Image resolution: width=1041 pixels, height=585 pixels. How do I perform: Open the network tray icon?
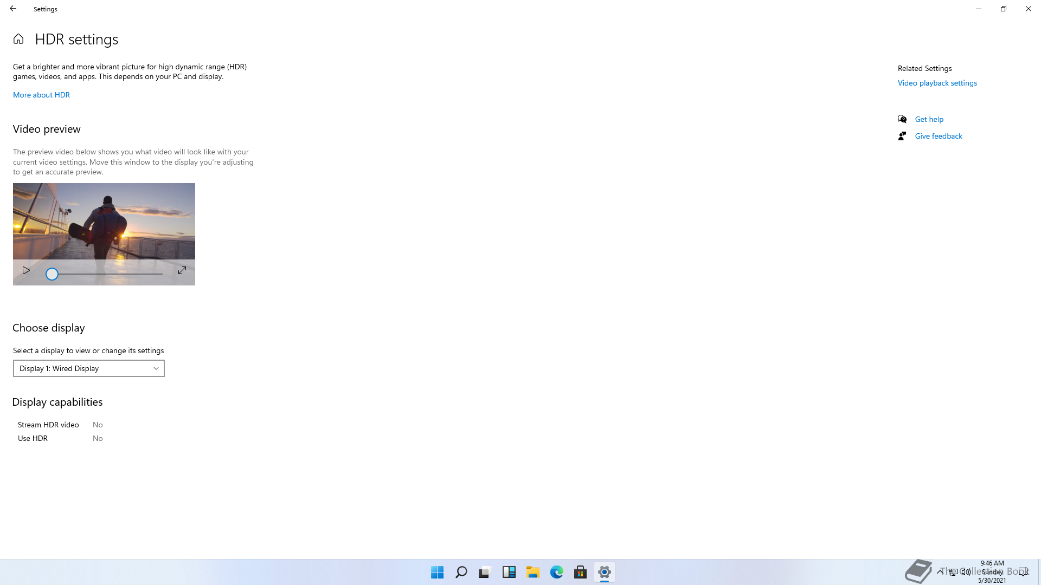coord(953,571)
